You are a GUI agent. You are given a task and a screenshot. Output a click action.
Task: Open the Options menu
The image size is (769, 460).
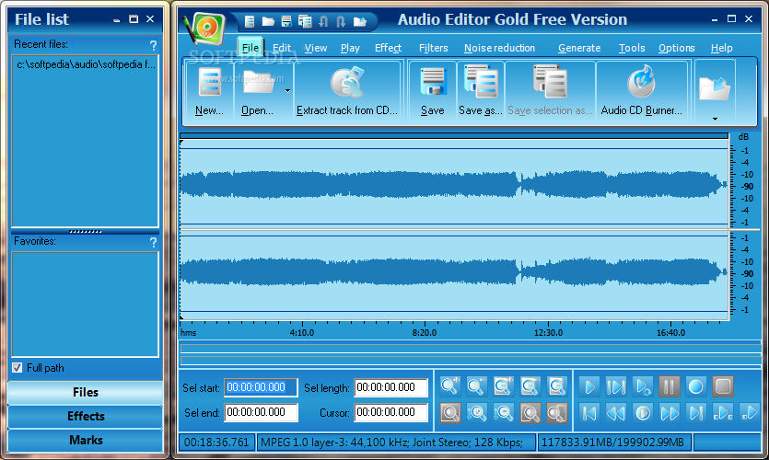point(676,48)
